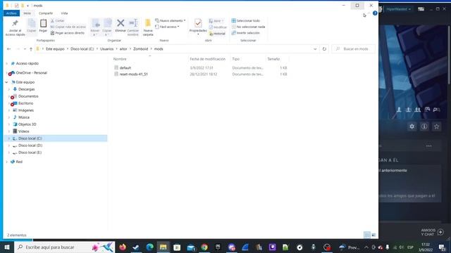Open Vídeos in navigation pane
Screen dimensions: 451x253
click(x=23, y=131)
